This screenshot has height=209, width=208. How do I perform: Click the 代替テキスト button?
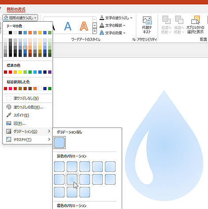[x=147, y=25]
